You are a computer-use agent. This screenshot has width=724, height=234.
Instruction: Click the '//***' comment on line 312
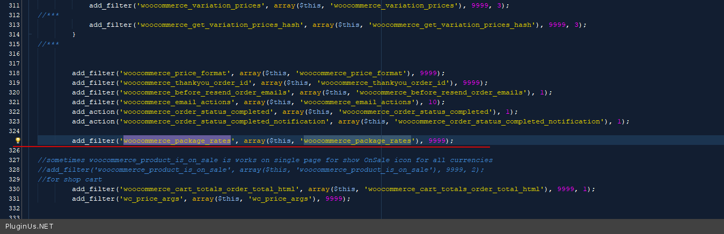(48, 15)
